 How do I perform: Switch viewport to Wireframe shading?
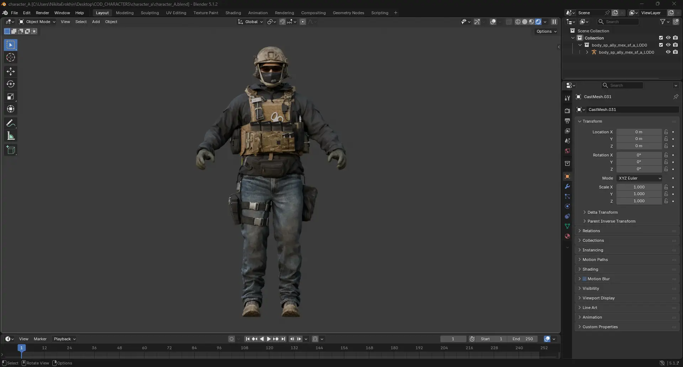tap(518, 22)
